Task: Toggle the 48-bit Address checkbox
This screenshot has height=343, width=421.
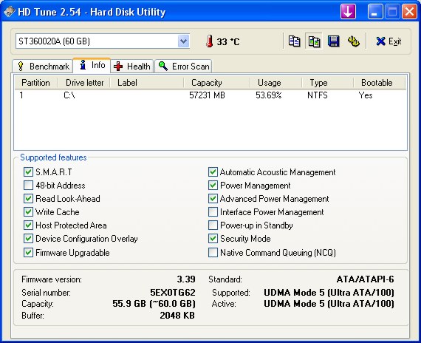Action: click(28, 186)
